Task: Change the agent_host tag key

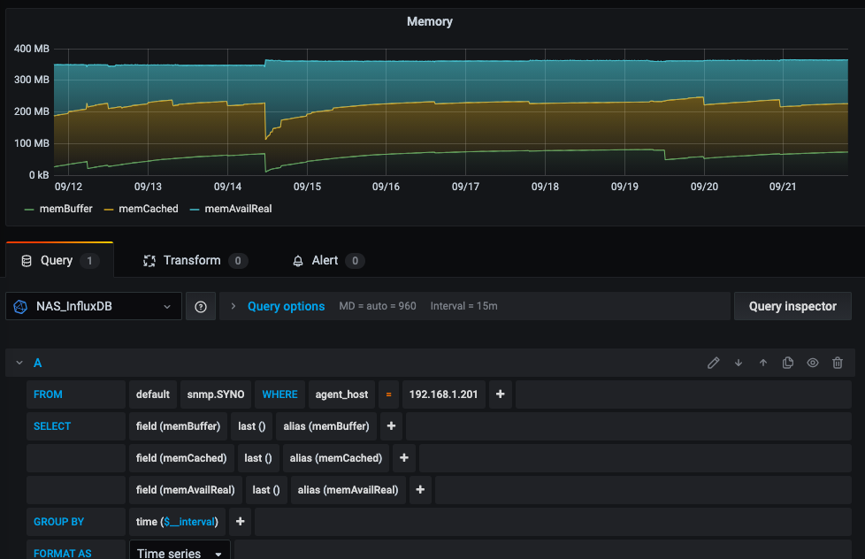Action: point(341,394)
